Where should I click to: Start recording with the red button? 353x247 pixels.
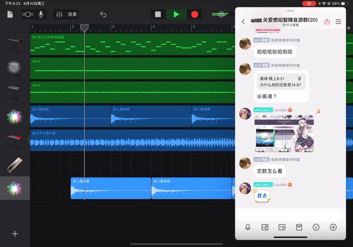(195, 14)
